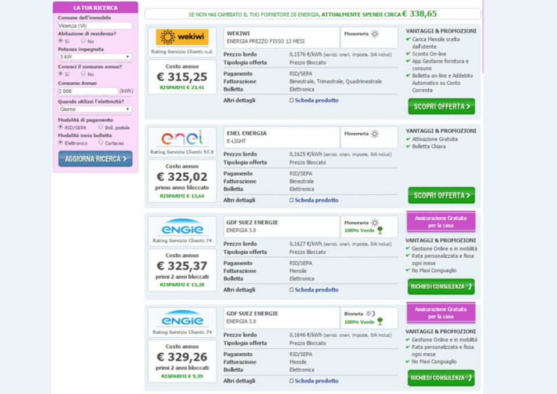Click the Wekiwi annual cost € 315,25
557x394 pixels.
(182, 77)
